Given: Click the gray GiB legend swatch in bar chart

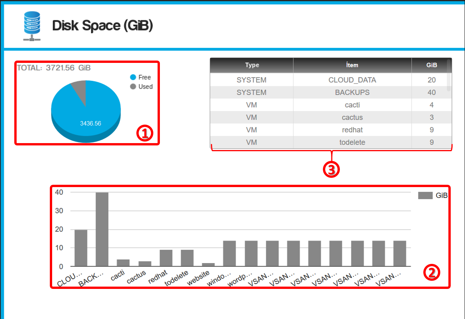Looking at the screenshot, I should click(425, 196).
